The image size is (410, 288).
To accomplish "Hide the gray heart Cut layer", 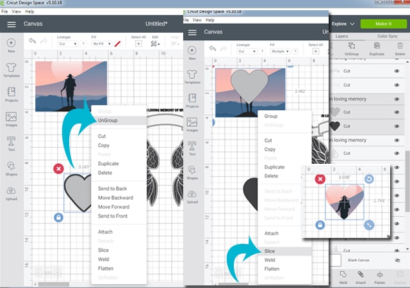I will coord(397,112).
